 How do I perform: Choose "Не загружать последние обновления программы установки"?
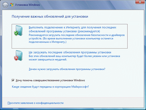pyautogui.click(x=70, y=52)
